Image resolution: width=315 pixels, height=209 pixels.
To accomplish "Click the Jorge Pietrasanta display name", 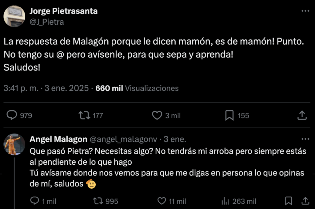I will pos(63,11).
